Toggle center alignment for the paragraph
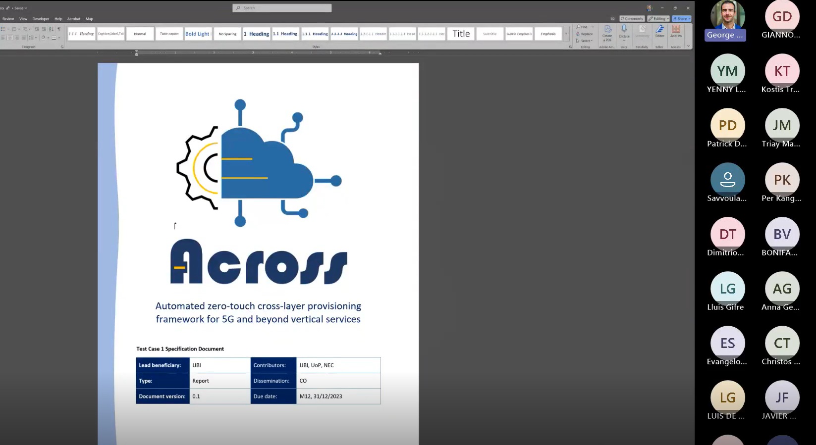 point(10,38)
